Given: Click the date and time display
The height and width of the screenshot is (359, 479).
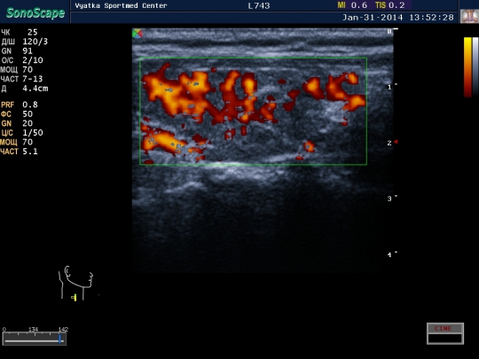Looking at the screenshot, I should click(398, 18).
